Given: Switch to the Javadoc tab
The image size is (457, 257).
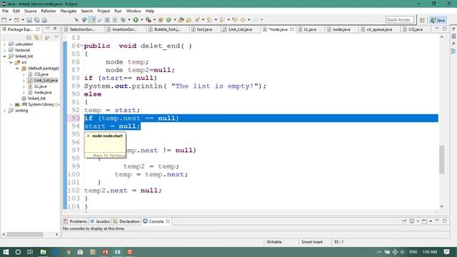Looking at the screenshot, I should (100, 221).
